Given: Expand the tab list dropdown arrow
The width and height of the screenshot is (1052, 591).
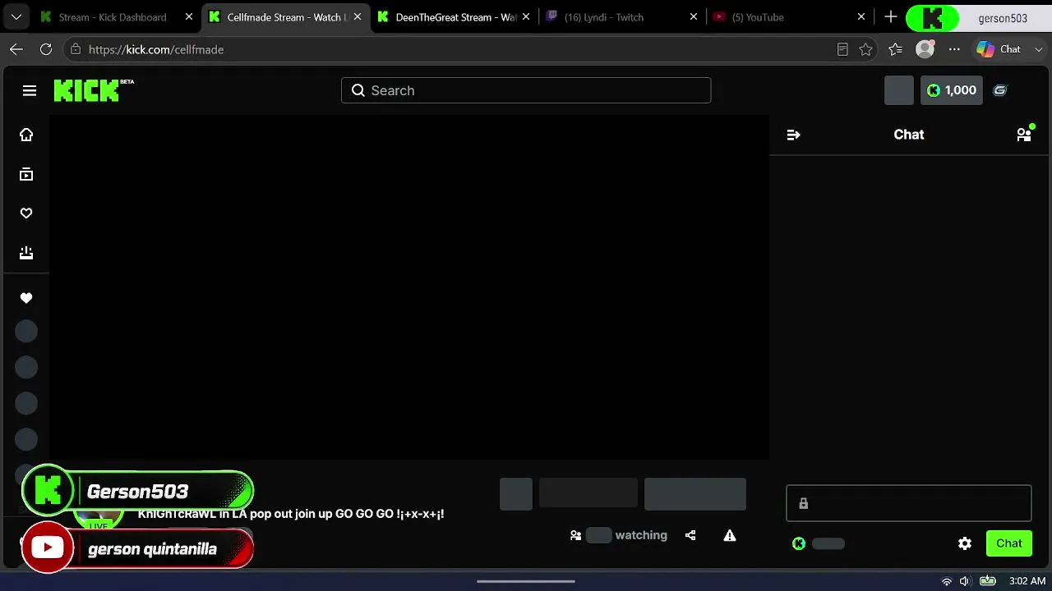Looking at the screenshot, I should click(x=16, y=17).
